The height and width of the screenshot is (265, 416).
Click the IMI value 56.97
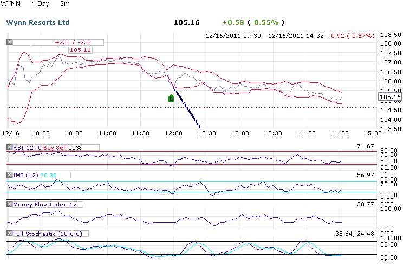pyautogui.click(x=365, y=175)
